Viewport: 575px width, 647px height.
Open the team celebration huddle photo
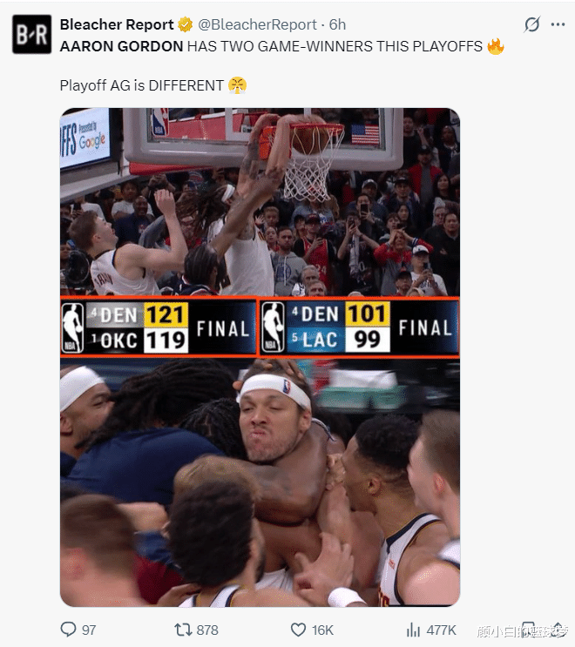260,482
